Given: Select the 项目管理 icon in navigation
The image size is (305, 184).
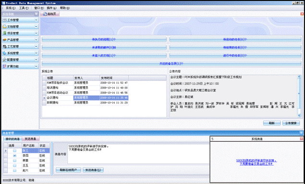Looking at the screenshot, I should tap(5, 33).
